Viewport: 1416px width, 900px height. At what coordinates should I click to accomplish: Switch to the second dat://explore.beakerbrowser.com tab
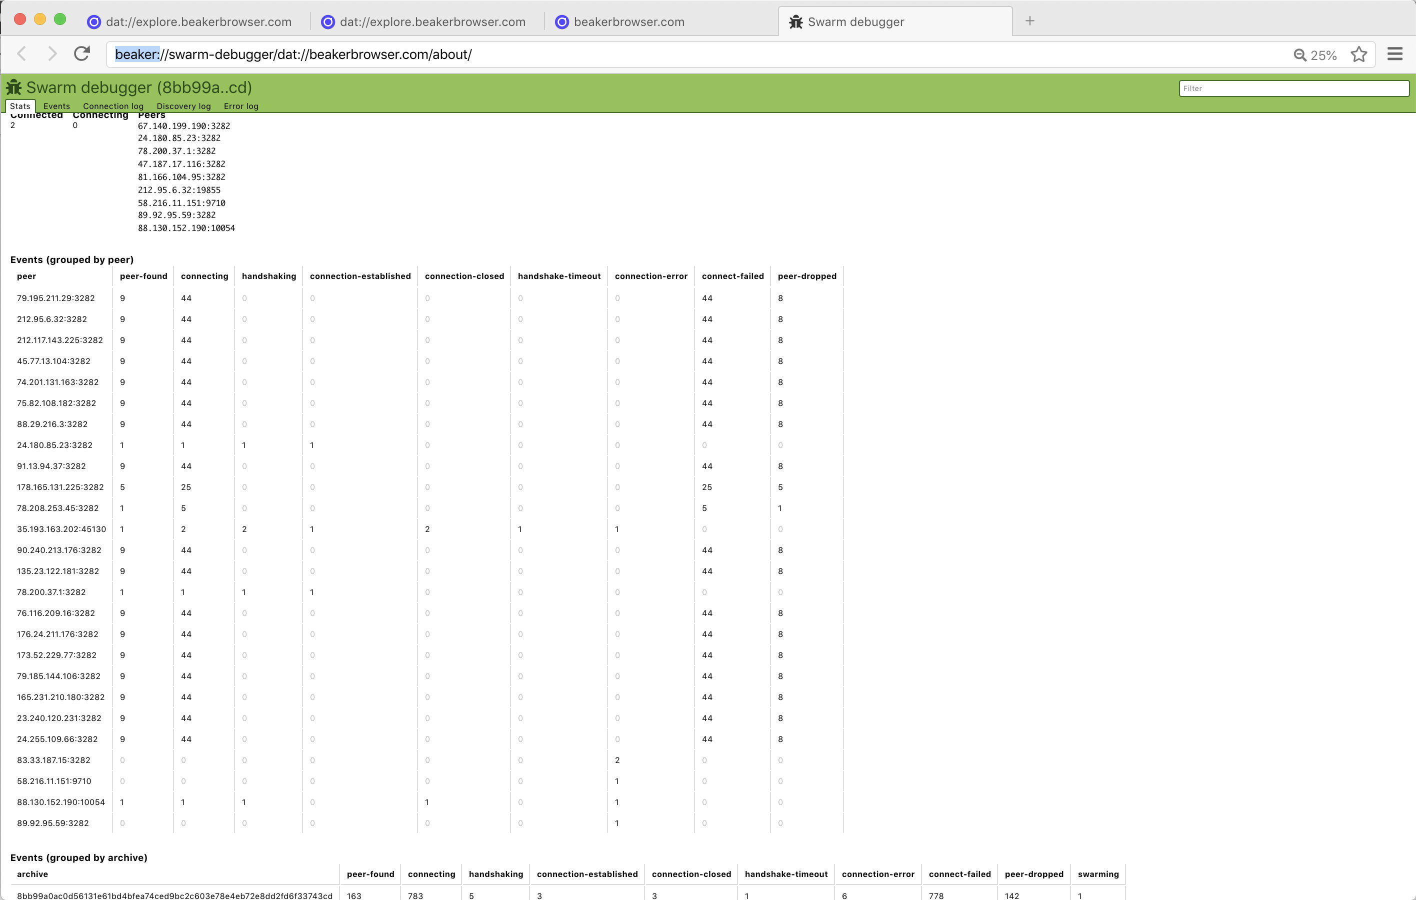point(423,22)
